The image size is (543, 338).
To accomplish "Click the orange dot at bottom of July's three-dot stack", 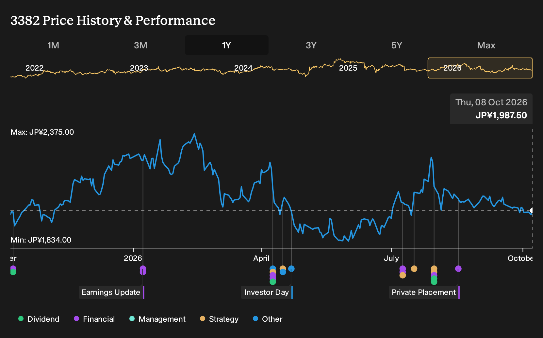I will (403, 275).
